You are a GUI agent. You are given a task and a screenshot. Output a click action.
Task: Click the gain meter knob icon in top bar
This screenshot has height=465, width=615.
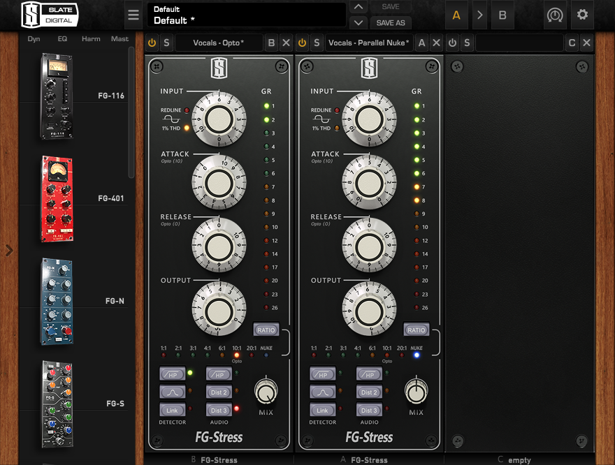[x=555, y=15]
